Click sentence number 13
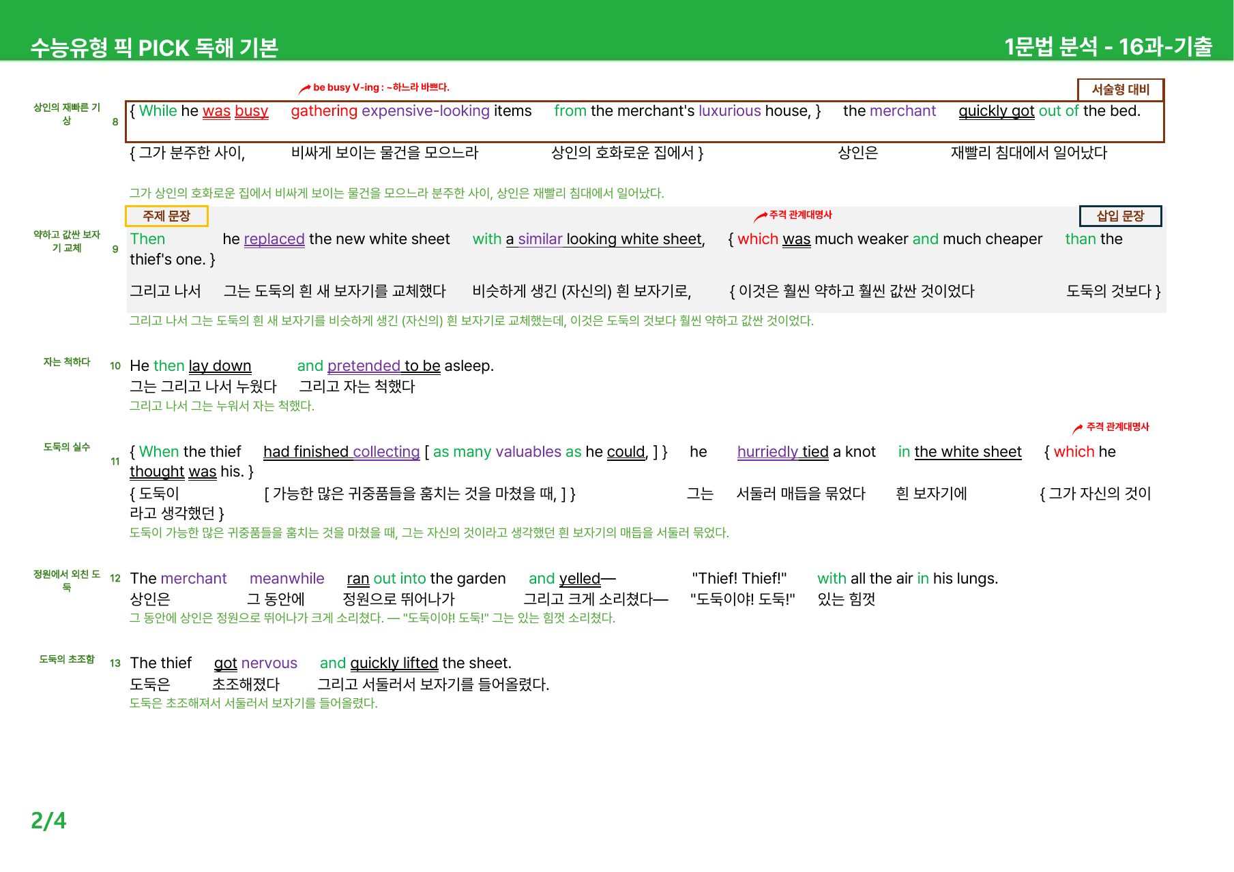Screen dimensions: 1234x872 point(115,663)
